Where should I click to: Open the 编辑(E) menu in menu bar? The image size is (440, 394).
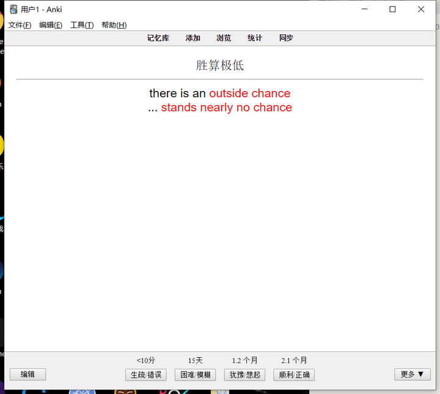pos(51,25)
